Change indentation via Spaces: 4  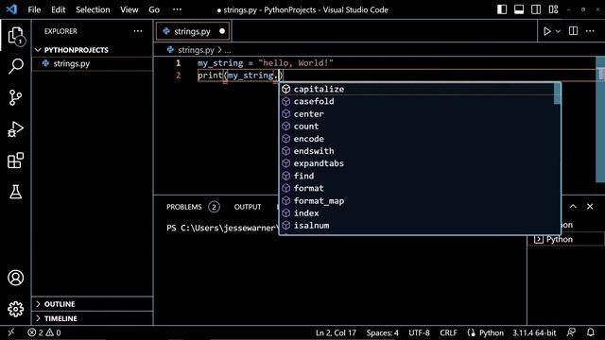(382, 332)
